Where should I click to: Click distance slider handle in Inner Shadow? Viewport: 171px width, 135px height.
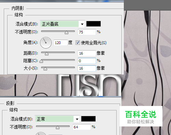[47, 54]
